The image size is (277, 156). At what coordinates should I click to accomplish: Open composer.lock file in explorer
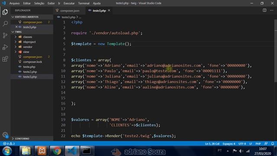(x=32, y=62)
